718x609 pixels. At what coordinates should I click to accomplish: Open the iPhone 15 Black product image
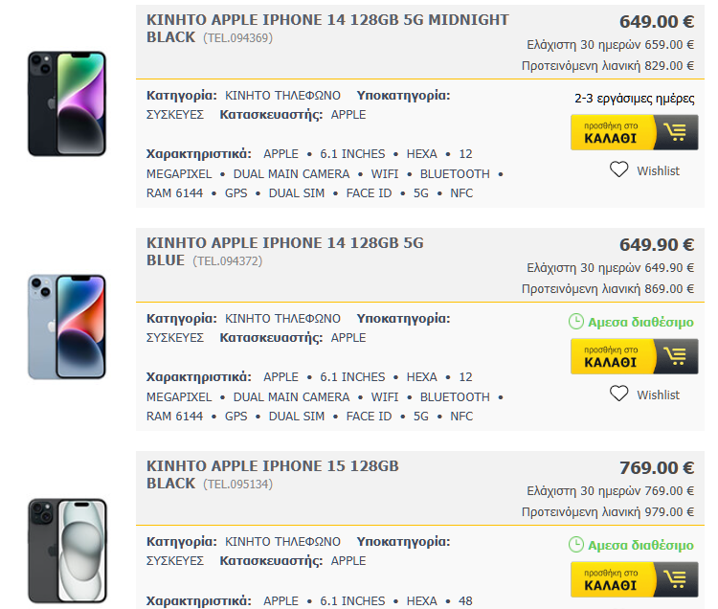pyautogui.click(x=67, y=551)
